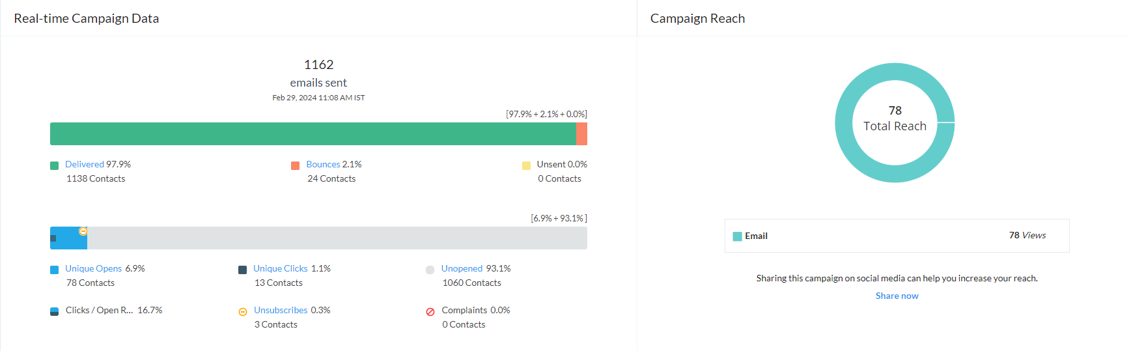Click the Unsent yellow legend square
Image resolution: width=1127 pixels, height=351 pixels.
[x=526, y=165]
